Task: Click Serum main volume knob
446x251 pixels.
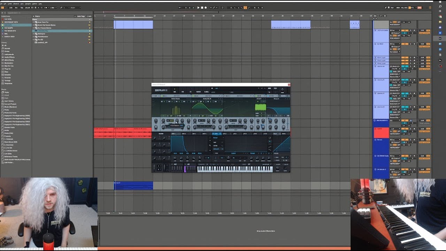Action: click(282, 90)
